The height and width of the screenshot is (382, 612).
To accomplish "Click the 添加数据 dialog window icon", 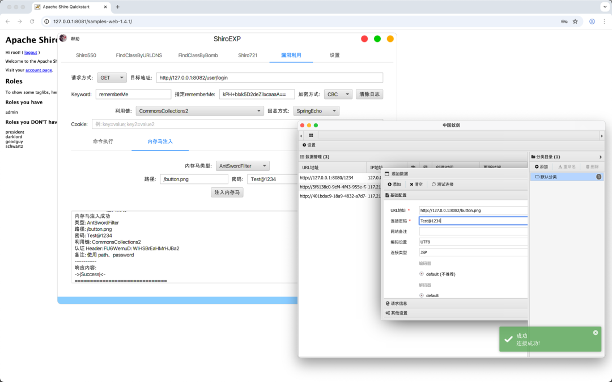I will tap(387, 174).
